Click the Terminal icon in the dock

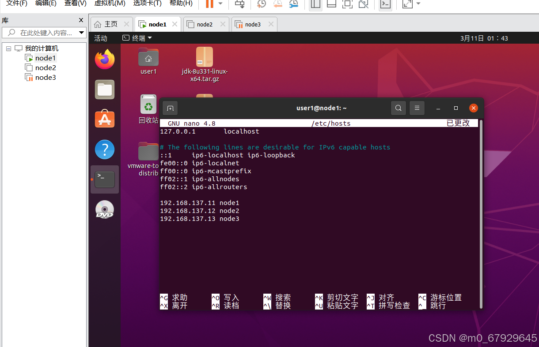105,179
